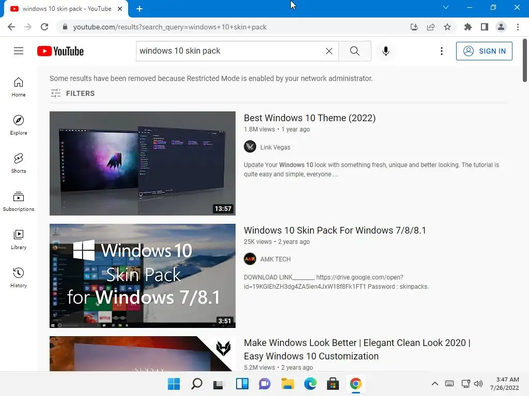Click the YouTube logo
Viewport: 529px width, 396px height.
coord(60,51)
